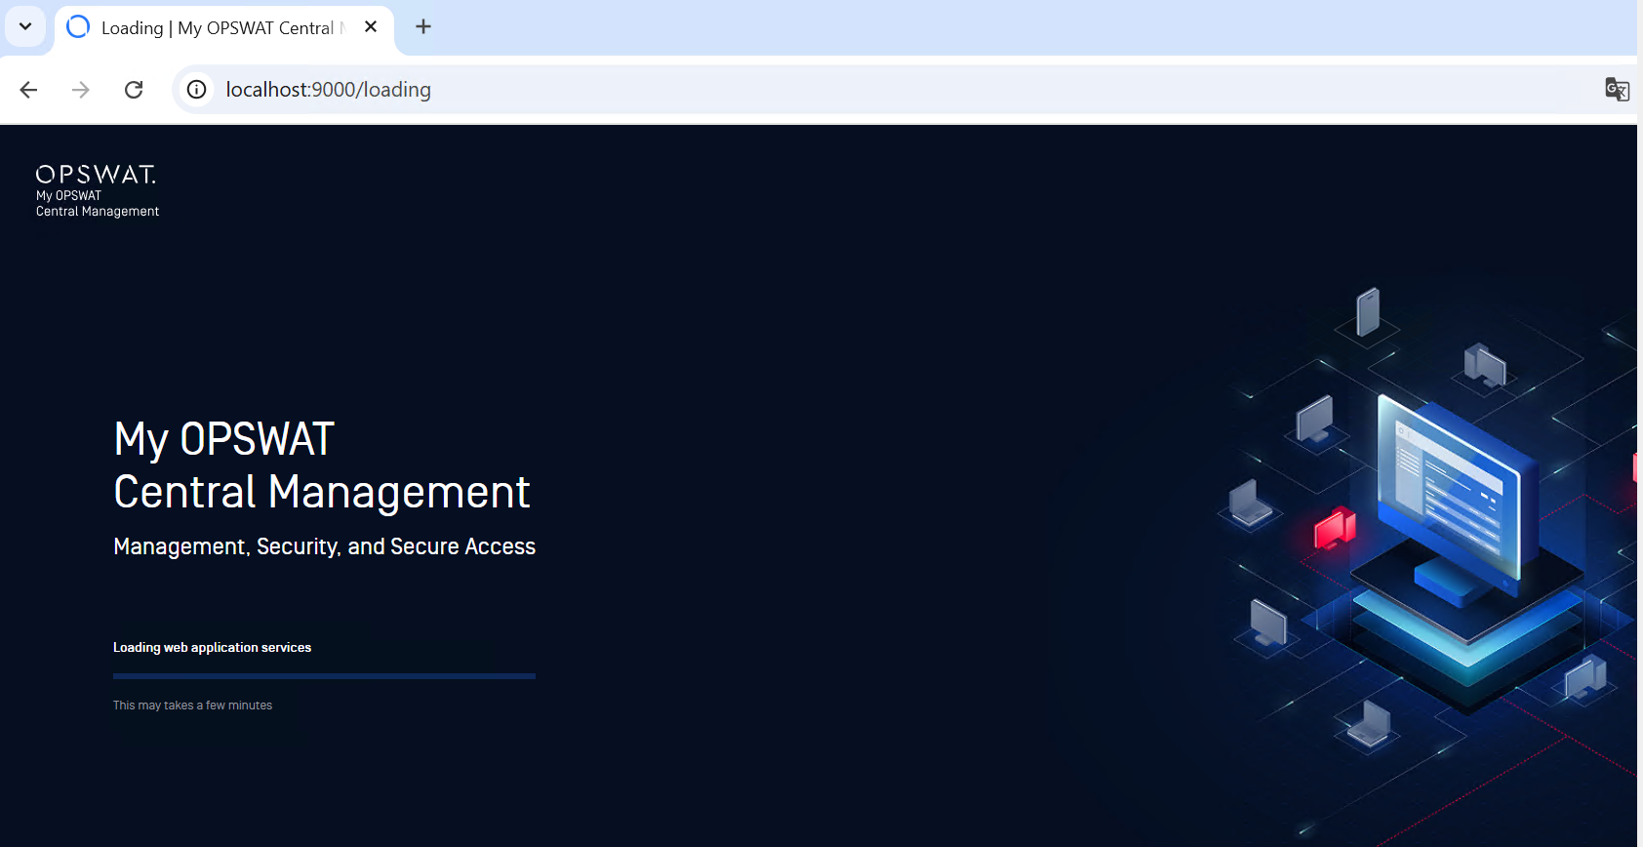1643x847 pixels.
Task: Click the loading progress bar
Action: pos(324,675)
